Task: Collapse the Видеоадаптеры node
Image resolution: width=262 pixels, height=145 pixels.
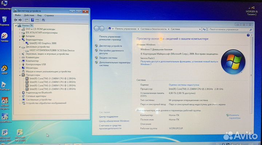Action: tap(20, 40)
